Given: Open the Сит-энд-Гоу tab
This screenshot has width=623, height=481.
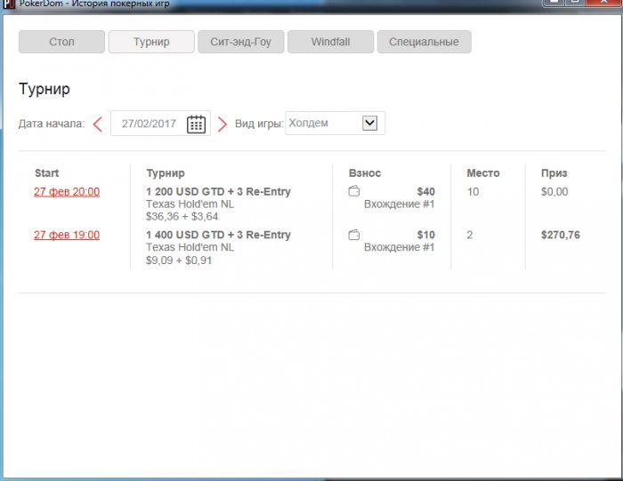Looking at the screenshot, I should tap(241, 42).
